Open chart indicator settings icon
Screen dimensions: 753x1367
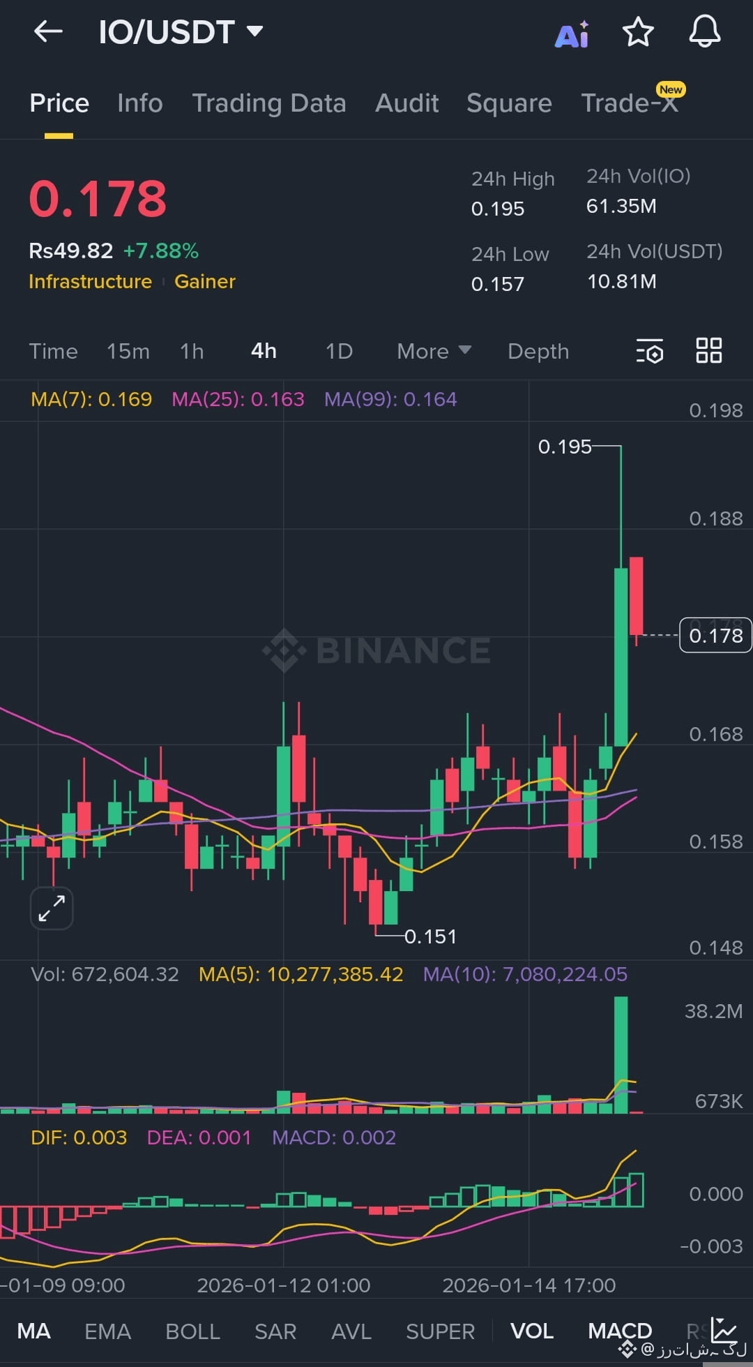click(x=650, y=351)
